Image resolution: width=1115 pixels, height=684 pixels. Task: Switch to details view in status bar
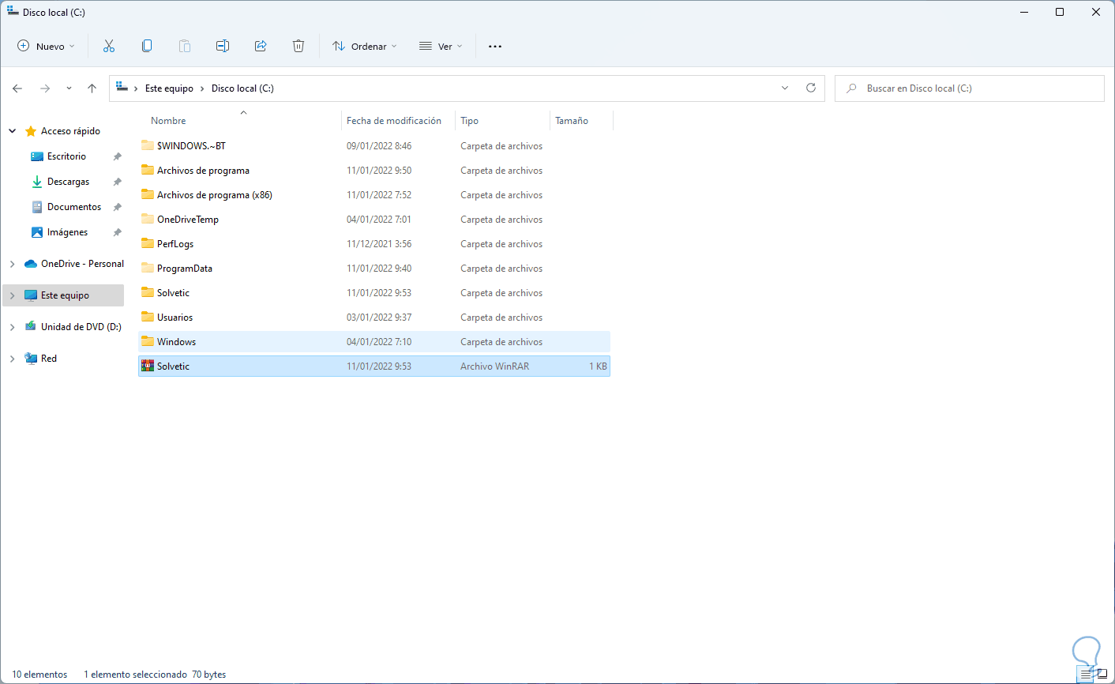coord(1086,675)
